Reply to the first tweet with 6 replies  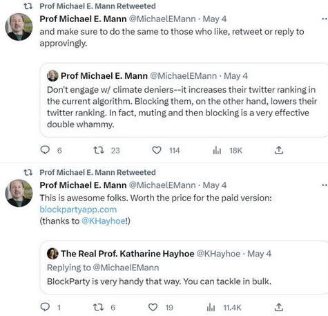[45, 150]
